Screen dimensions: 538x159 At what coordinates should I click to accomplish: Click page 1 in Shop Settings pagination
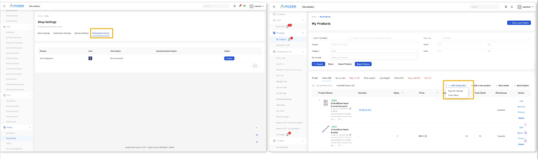click(255, 66)
